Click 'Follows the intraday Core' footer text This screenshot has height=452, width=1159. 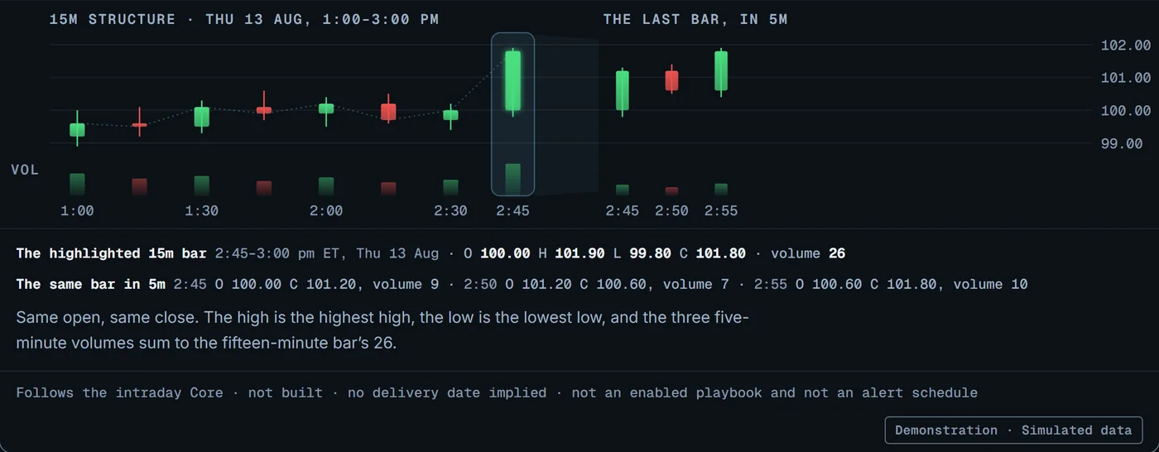[x=119, y=392]
